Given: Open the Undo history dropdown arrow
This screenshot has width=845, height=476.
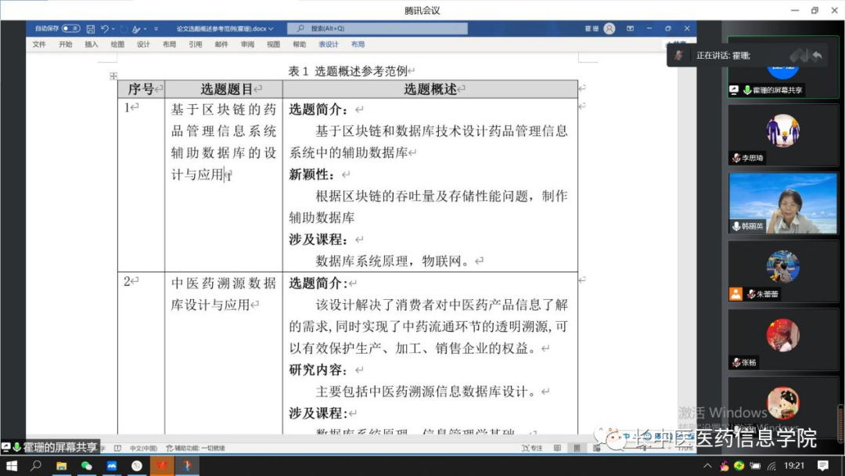Looking at the screenshot, I should (113, 28).
